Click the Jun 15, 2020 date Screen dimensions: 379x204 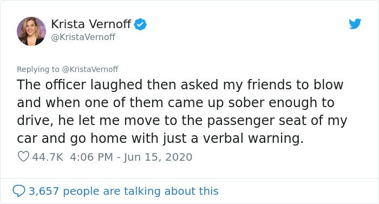click(158, 157)
